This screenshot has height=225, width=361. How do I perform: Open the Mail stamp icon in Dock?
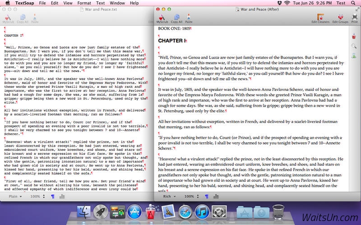click(168, 211)
